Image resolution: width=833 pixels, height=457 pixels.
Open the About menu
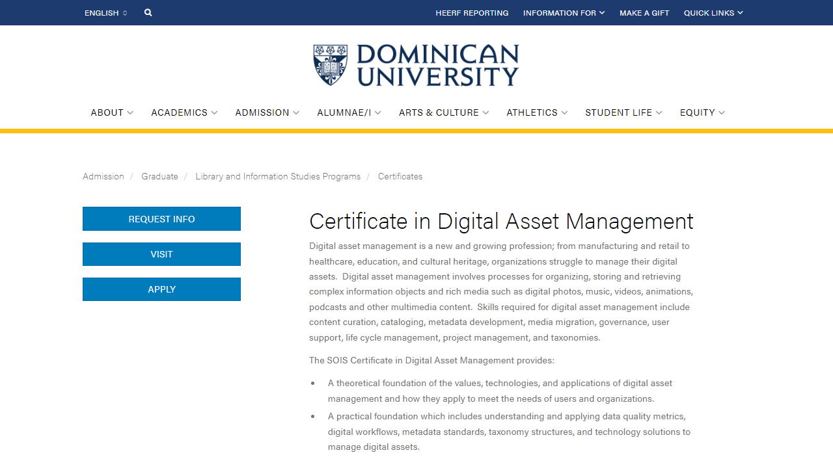(112, 112)
